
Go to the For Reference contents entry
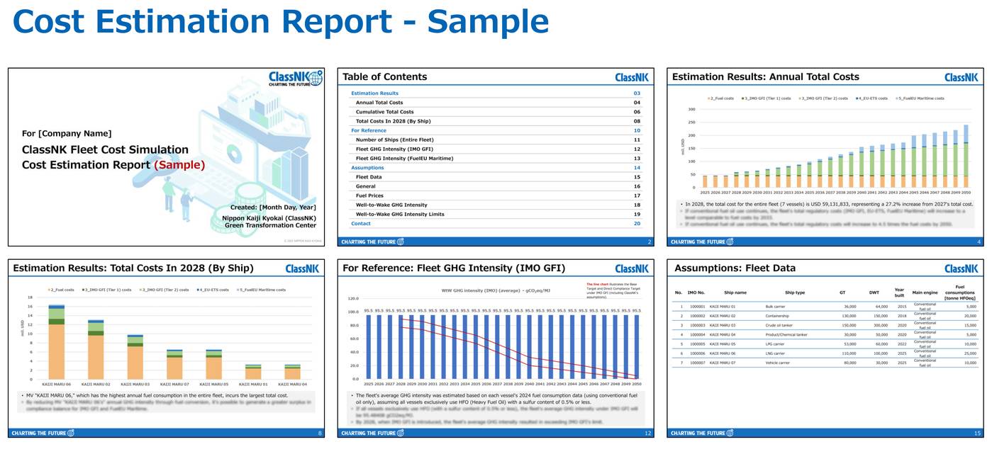click(x=369, y=130)
